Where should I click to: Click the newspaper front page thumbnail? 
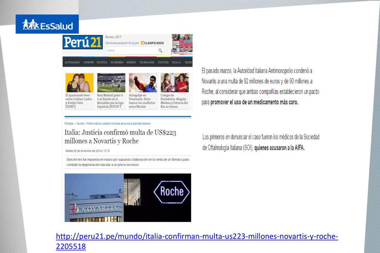click(182, 44)
